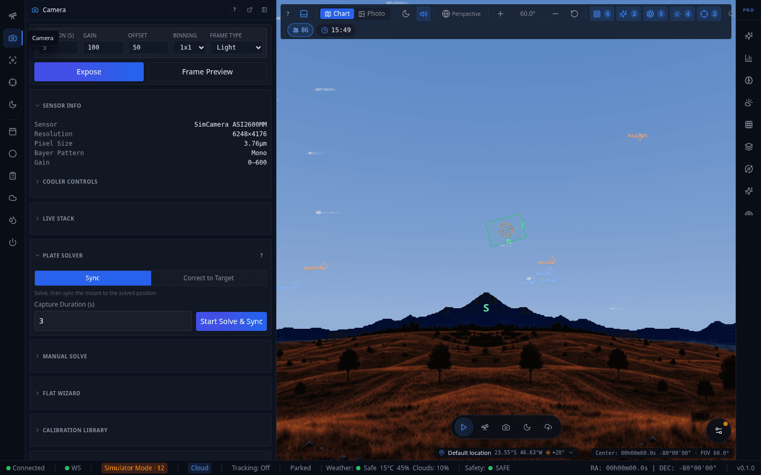Toggle the aperture layer button showing 5
The image size is (761, 475).
pyautogui.click(x=655, y=14)
